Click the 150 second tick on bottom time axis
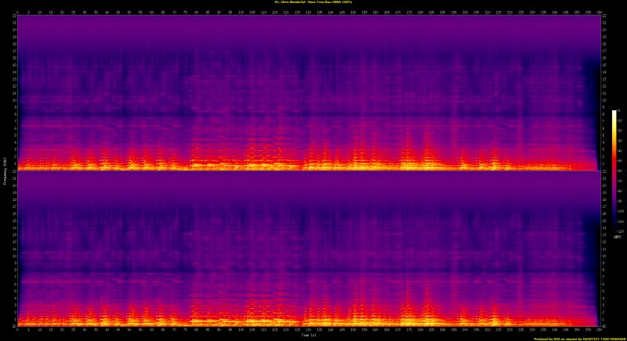The width and height of the screenshot is (627, 341). pyautogui.click(x=353, y=329)
